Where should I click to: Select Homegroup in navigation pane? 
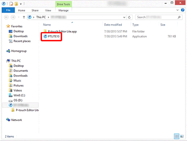click(16, 51)
